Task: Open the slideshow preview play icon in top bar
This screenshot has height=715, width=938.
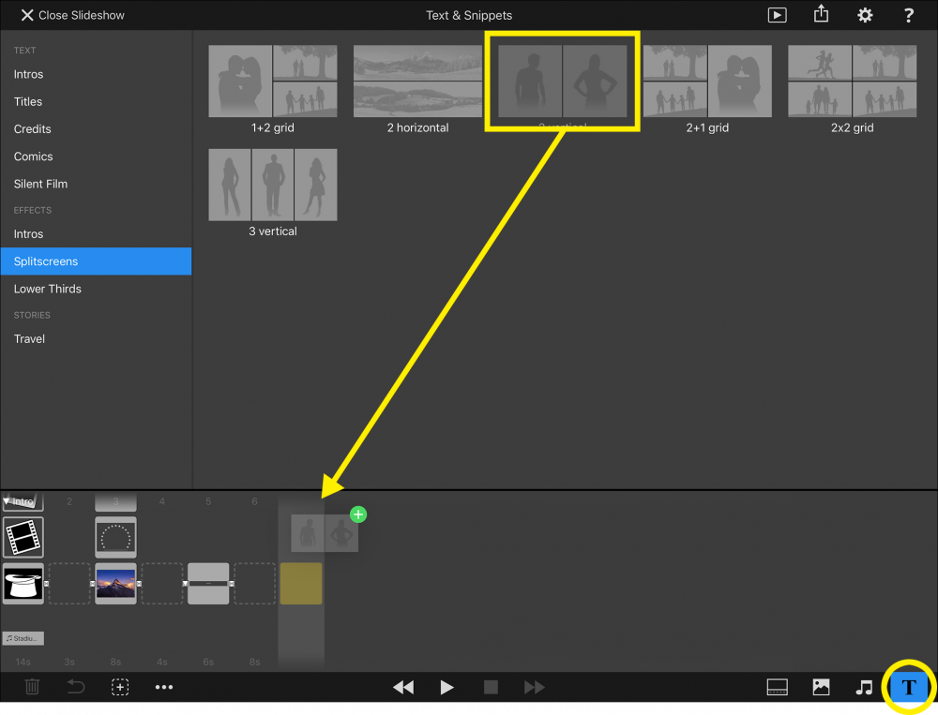Action: coord(777,15)
